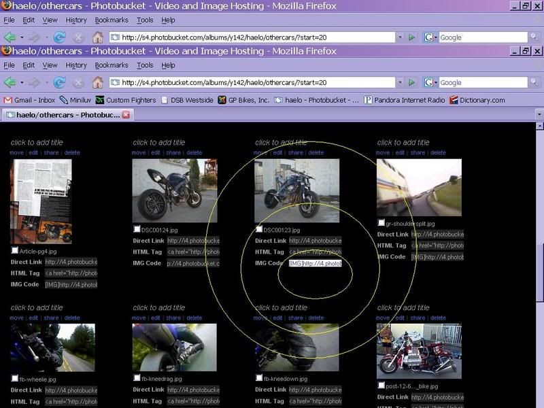This screenshot has height=408, width=544.
Task: Click the share link above the Article-pg4 image
Action: (x=51, y=153)
